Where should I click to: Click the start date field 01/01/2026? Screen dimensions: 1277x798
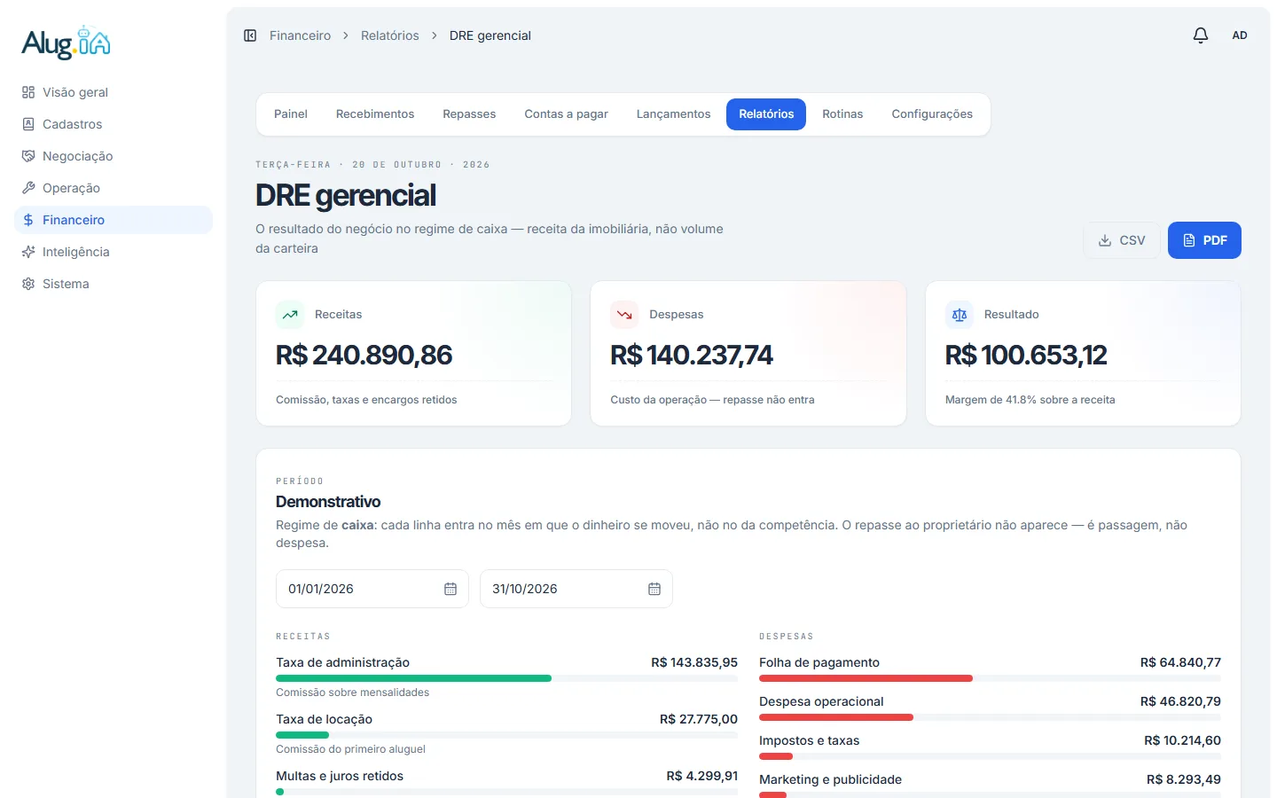(372, 589)
